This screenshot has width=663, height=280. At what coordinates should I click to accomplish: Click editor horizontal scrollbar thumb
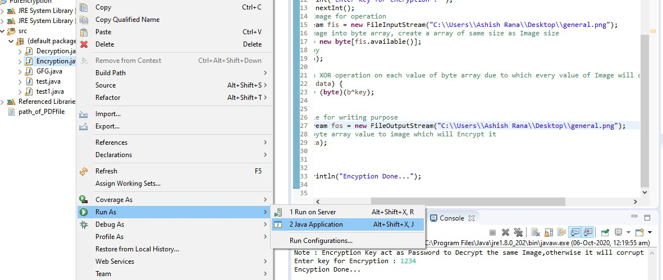pos(468,202)
